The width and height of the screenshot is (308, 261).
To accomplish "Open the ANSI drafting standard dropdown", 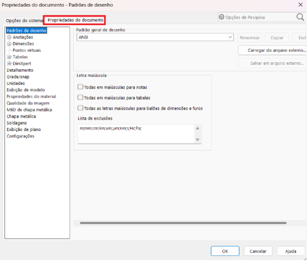I will point(230,37).
